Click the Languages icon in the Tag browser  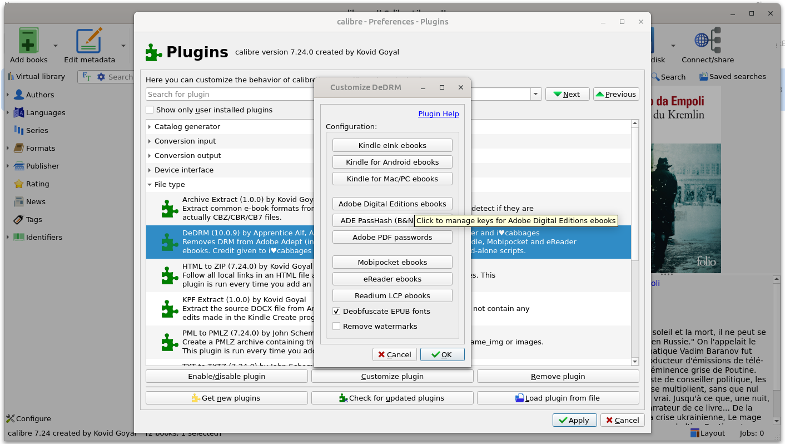pos(19,112)
